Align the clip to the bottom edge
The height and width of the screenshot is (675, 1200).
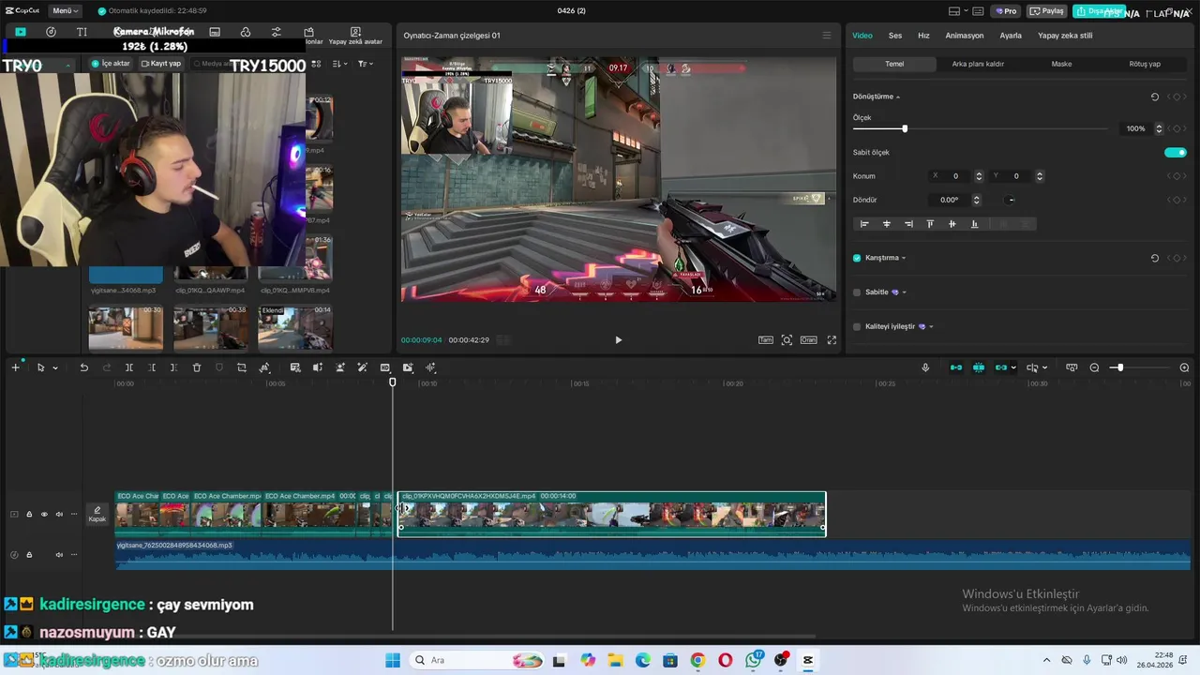(x=974, y=224)
